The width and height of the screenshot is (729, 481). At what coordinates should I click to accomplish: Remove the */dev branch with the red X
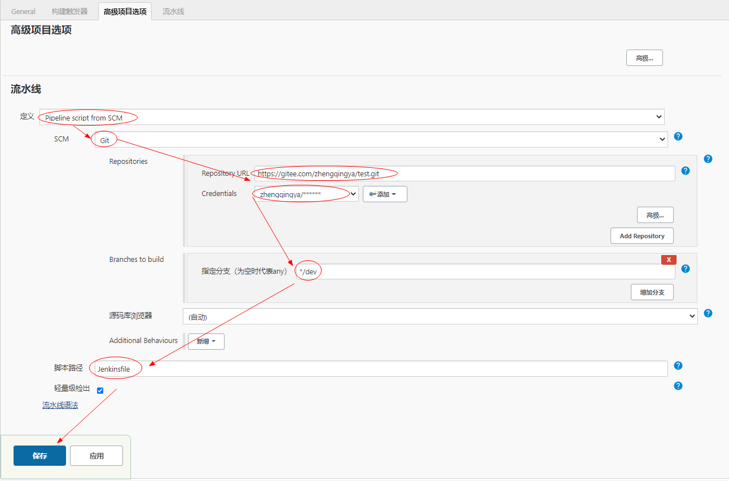point(669,260)
